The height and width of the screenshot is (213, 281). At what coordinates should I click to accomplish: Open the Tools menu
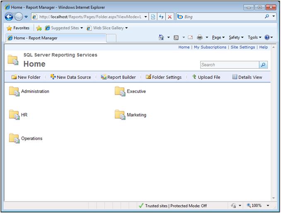(254, 37)
